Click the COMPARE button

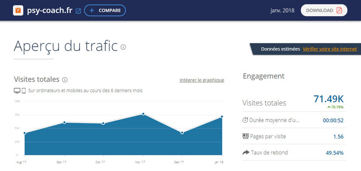[x=105, y=11]
